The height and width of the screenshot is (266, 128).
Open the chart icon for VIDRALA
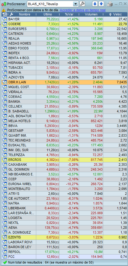pyautogui.click(x=4, y=92)
